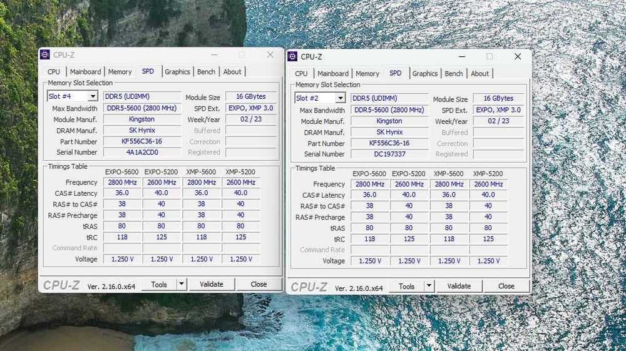The width and height of the screenshot is (626, 351).
Task: Click XMP-5200 column header in left window
Action: [x=240, y=172]
